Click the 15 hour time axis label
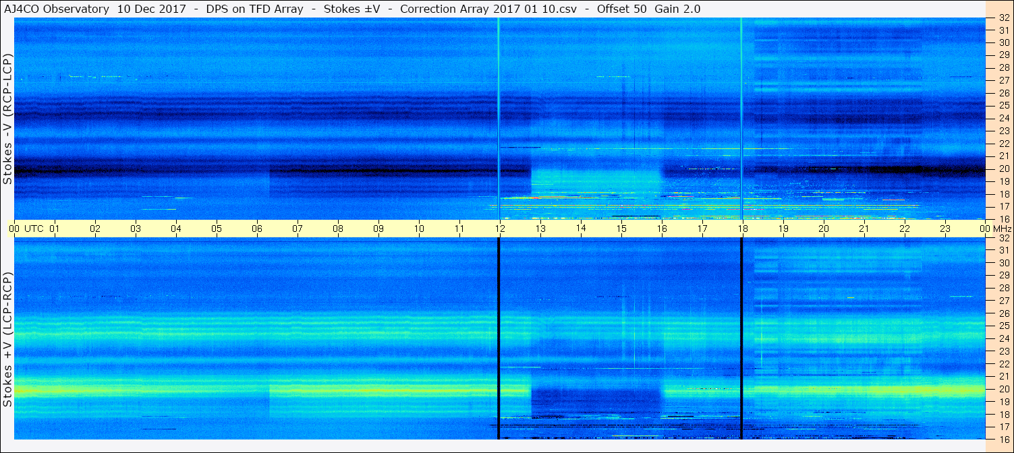This screenshot has width=1014, height=453. [x=621, y=229]
